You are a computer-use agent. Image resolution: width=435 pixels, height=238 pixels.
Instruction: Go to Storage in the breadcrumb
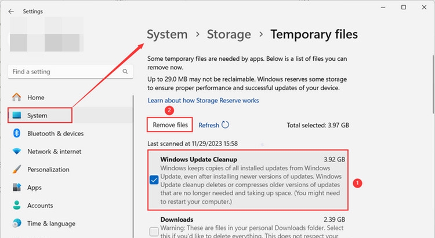pos(229,34)
